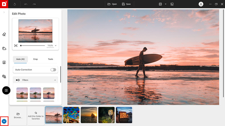
Task: Select the lakeside house thumbnail
Action: click(124, 115)
